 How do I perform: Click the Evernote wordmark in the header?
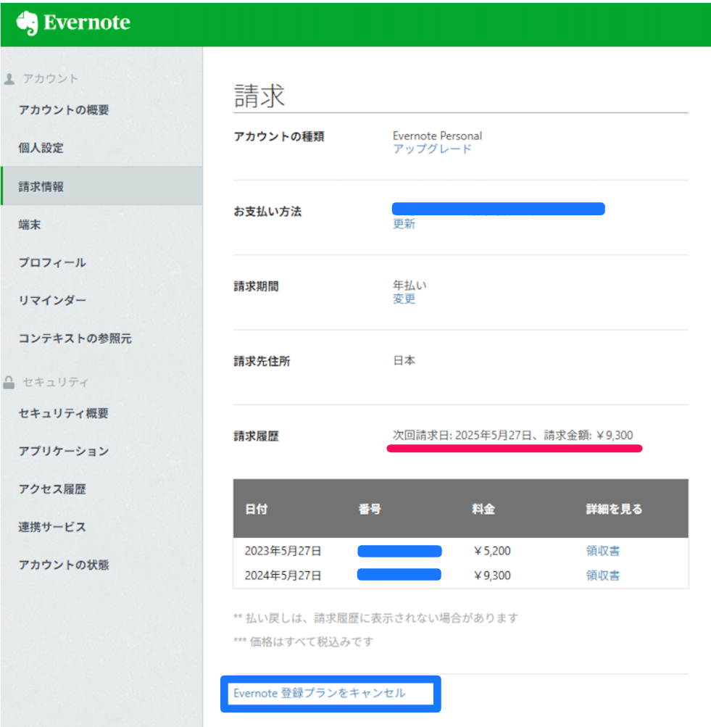point(87,22)
